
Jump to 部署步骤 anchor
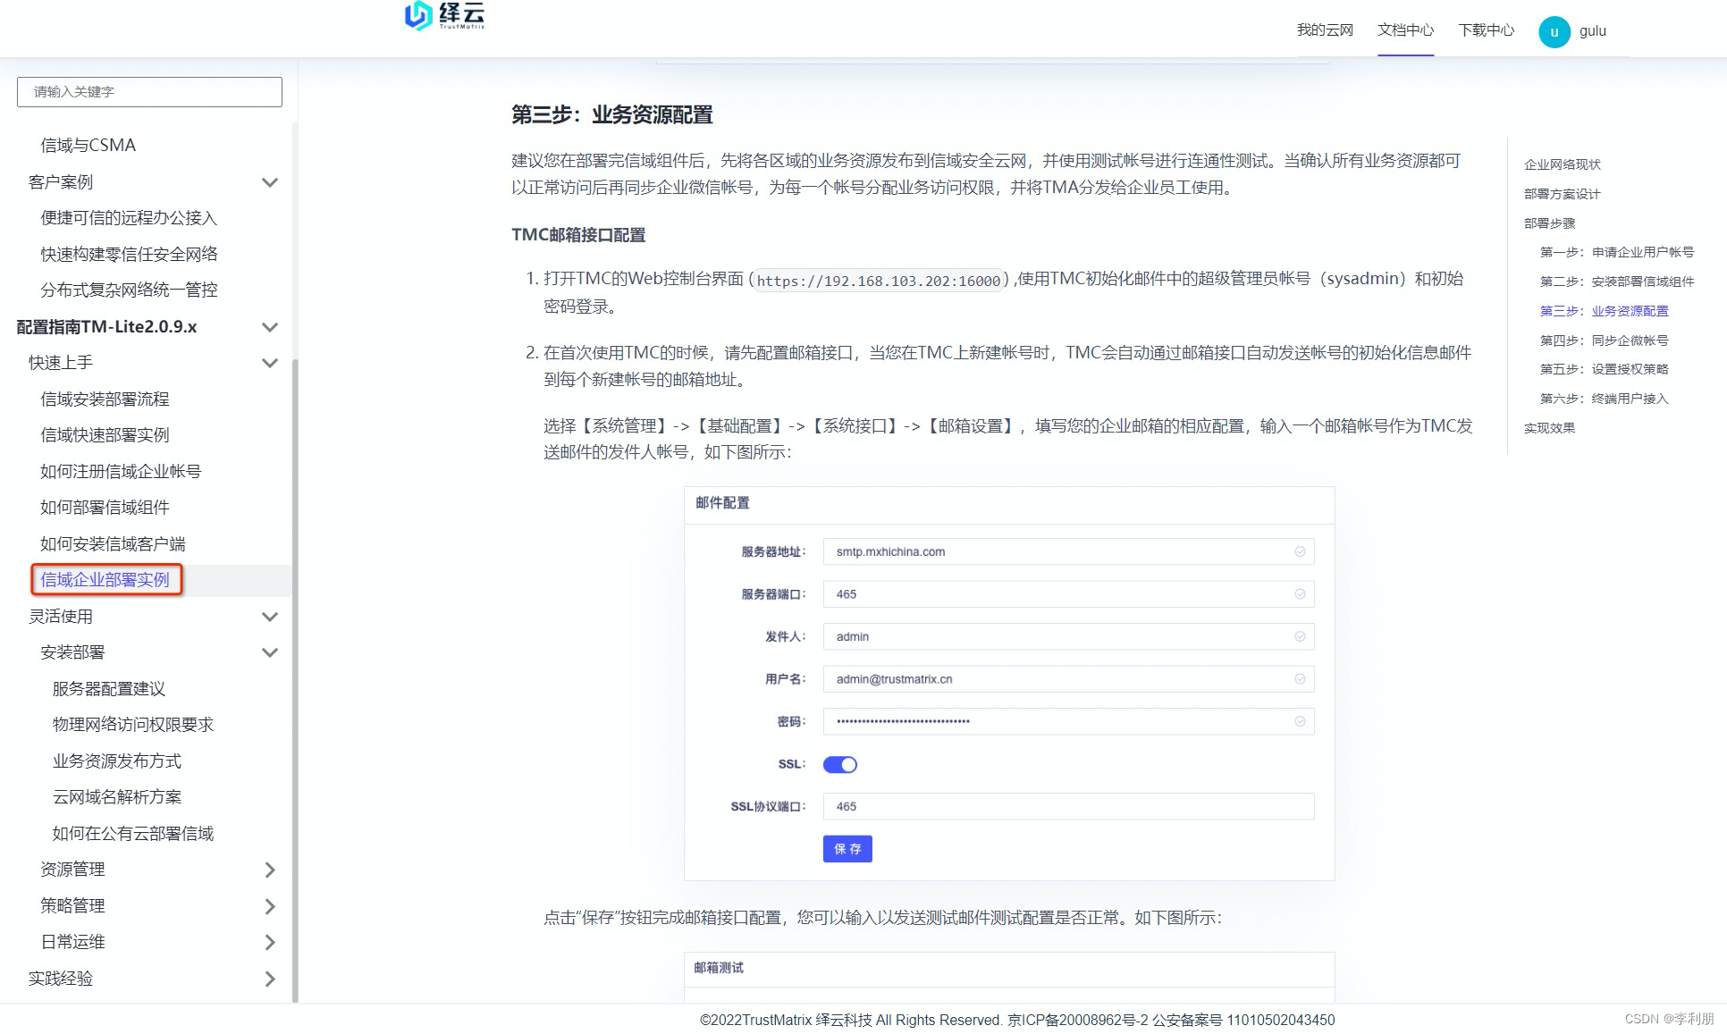pos(1550,223)
